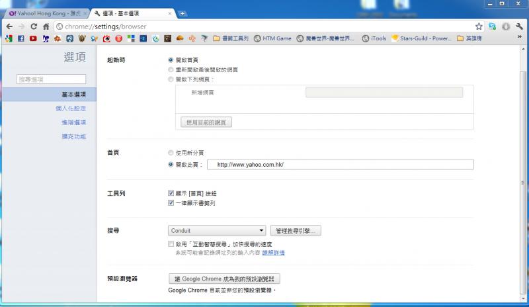Click the learn more link under Instant
Viewport: 529px width, 307px height.
pos(273,253)
